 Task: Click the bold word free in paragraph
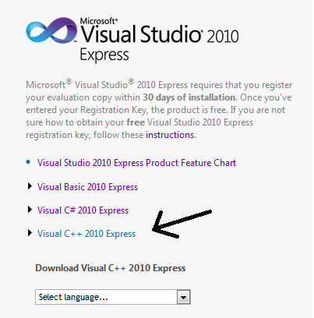[x=136, y=122]
